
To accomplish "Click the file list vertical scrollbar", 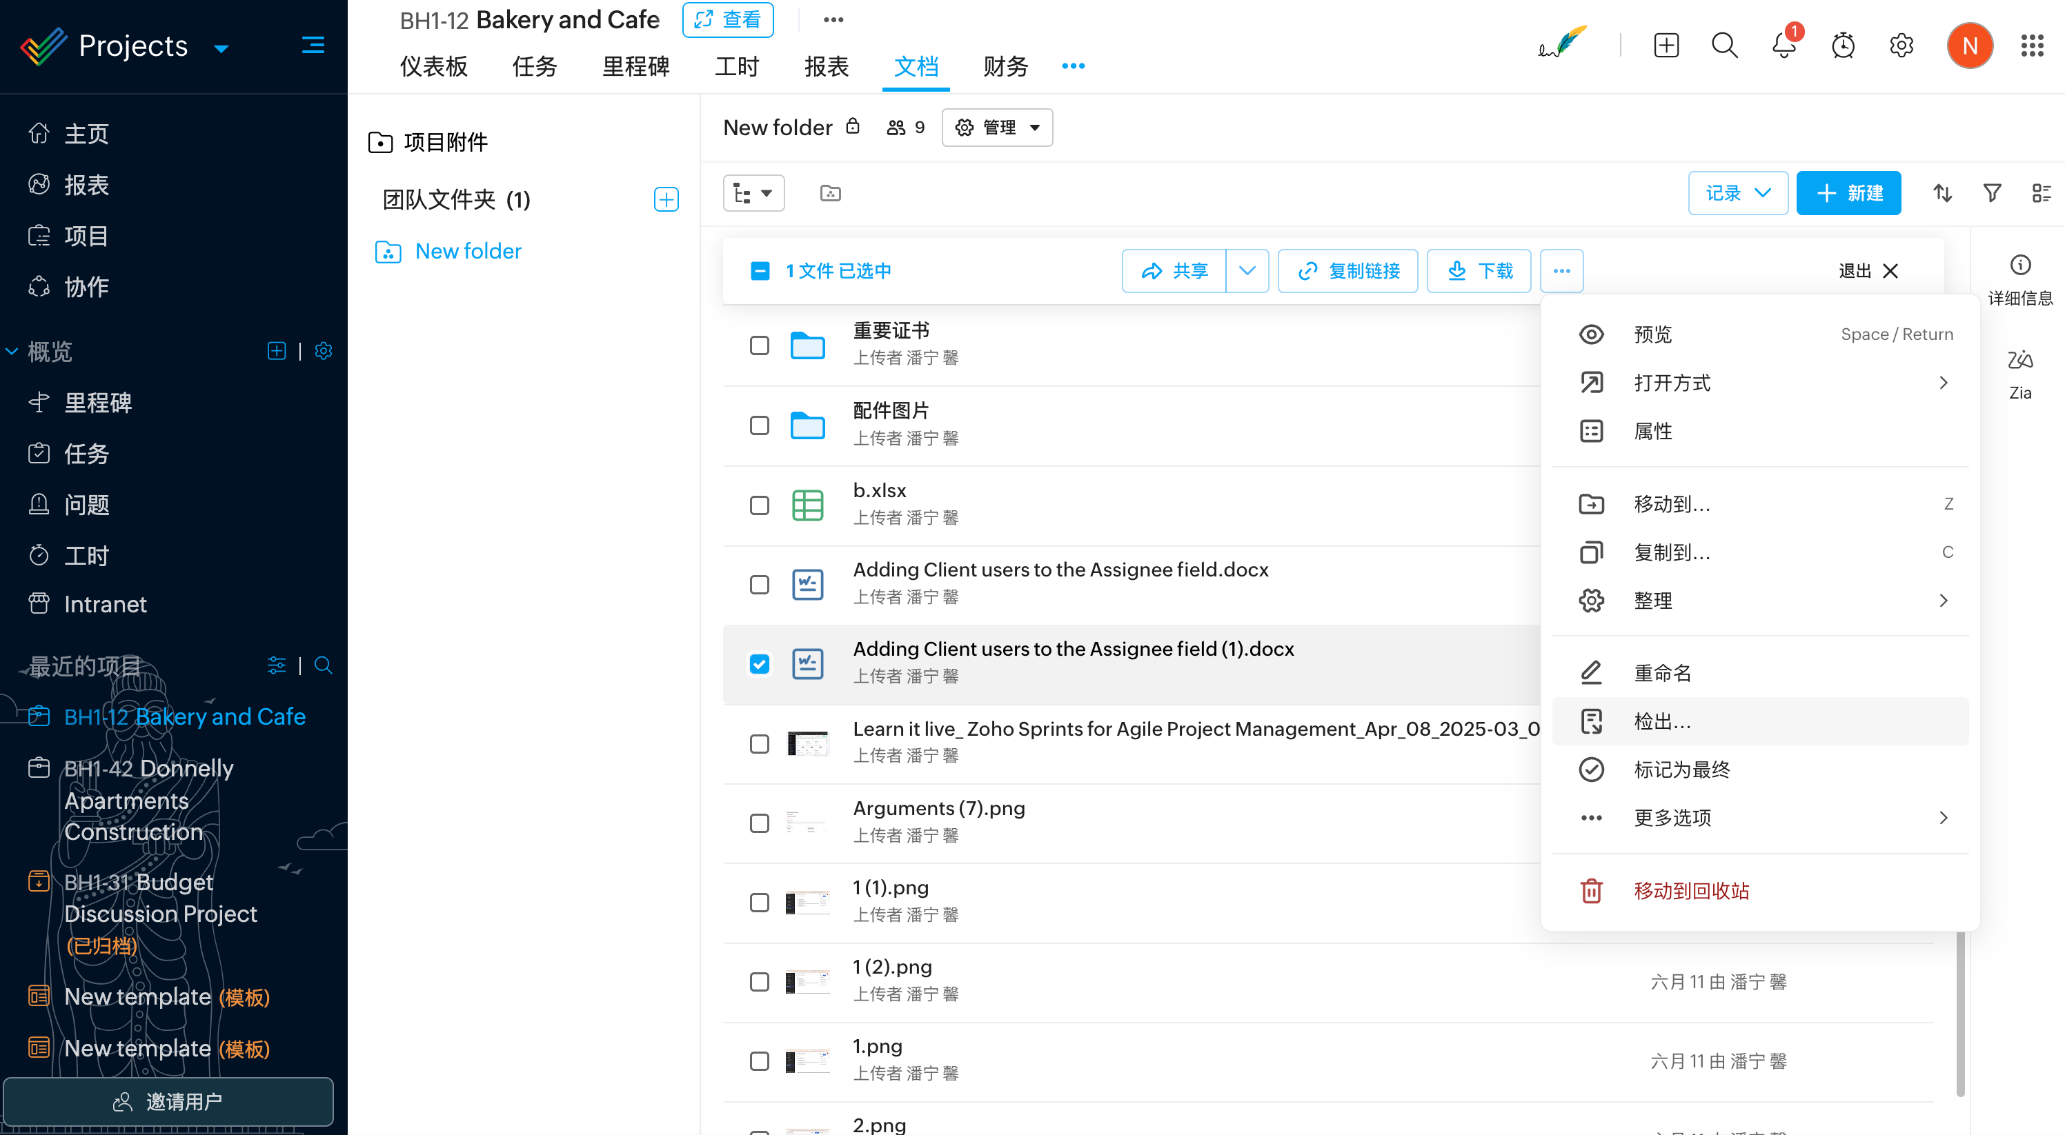I will [1960, 1012].
